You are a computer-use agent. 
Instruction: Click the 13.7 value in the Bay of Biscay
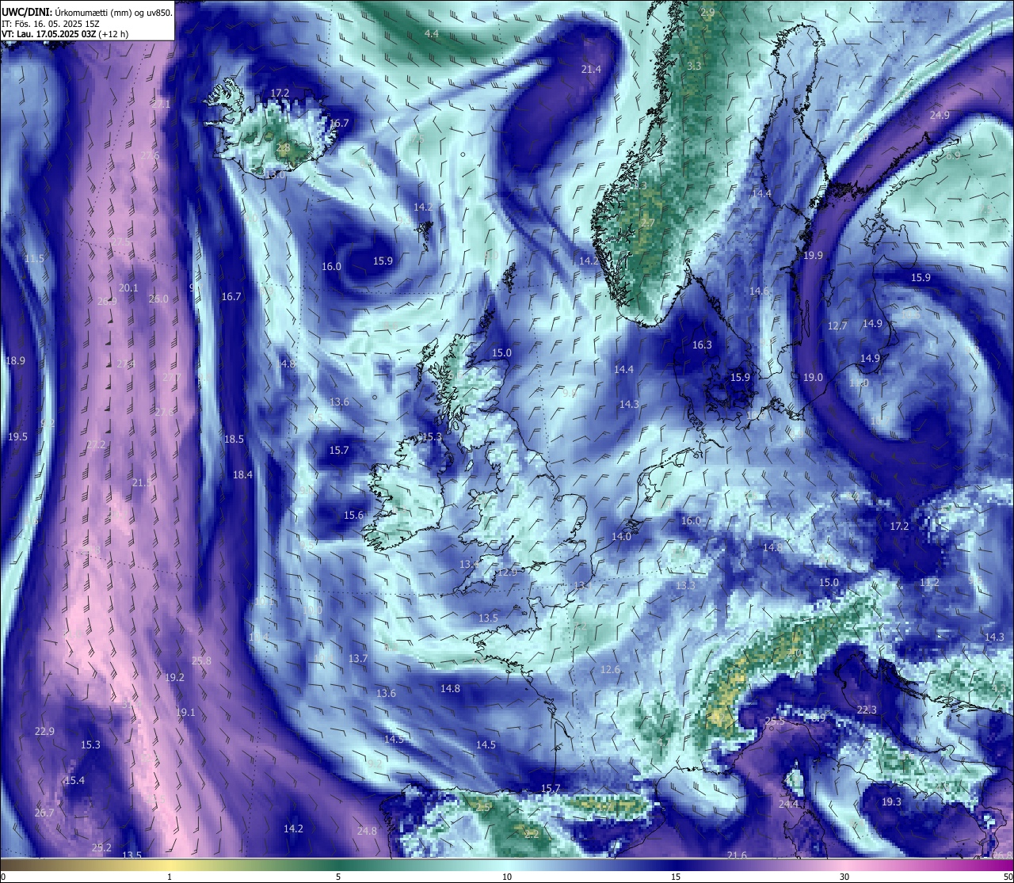tap(358, 658)
